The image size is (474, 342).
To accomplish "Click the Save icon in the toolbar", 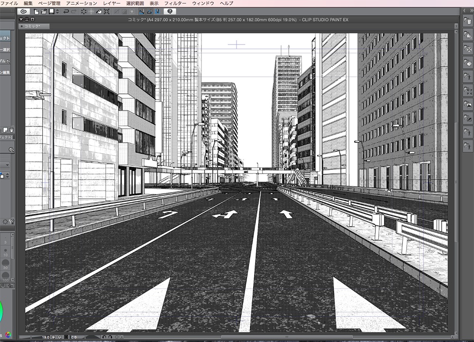I will point(50,11).
